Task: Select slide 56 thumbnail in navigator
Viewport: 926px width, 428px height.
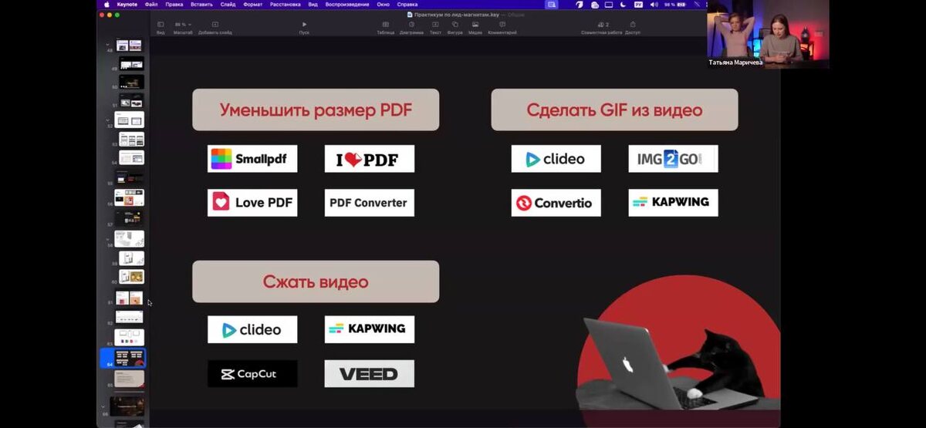Action: (x=129, y=197)
